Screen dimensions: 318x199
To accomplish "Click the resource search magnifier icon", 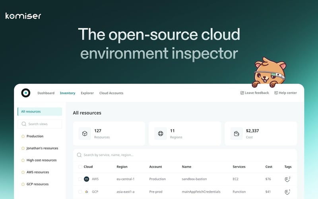I will (79, 155).
